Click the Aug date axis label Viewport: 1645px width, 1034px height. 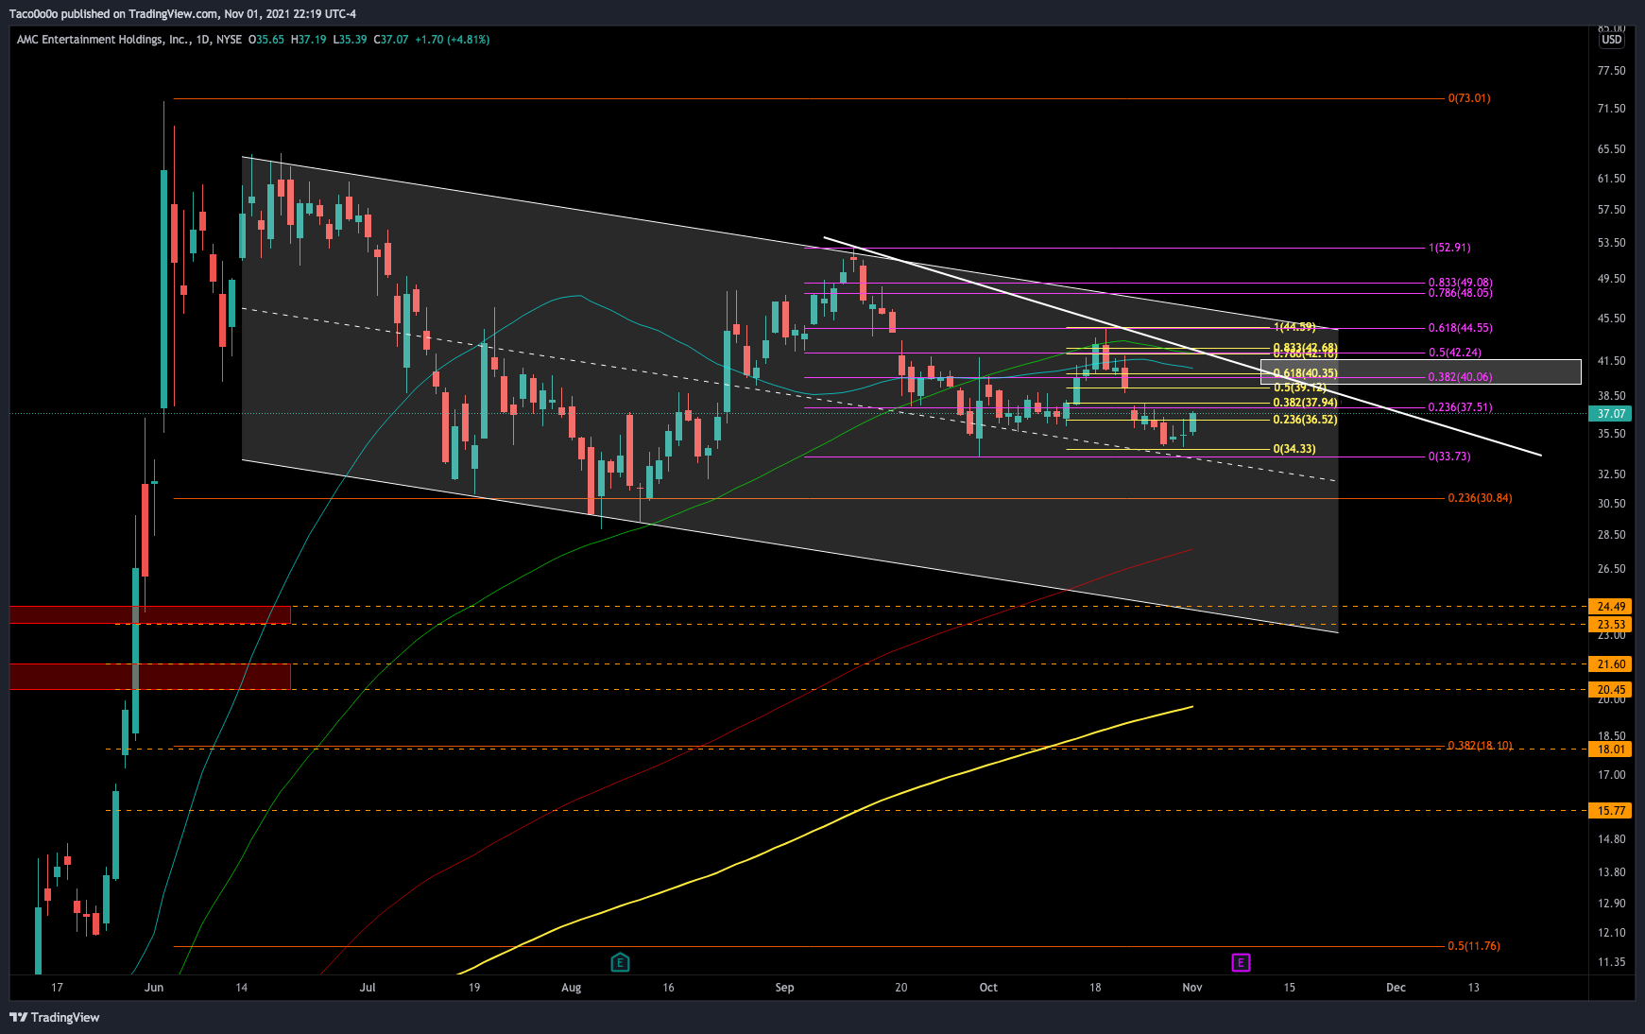pyautogui.click(x=572, y=988)
